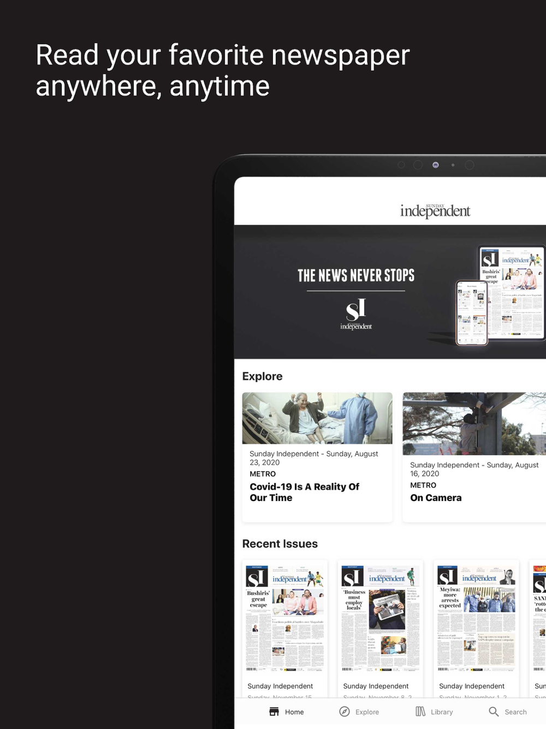546x729 pixels.
Task: Click the Explore section heading
Action: pos(263,376)
